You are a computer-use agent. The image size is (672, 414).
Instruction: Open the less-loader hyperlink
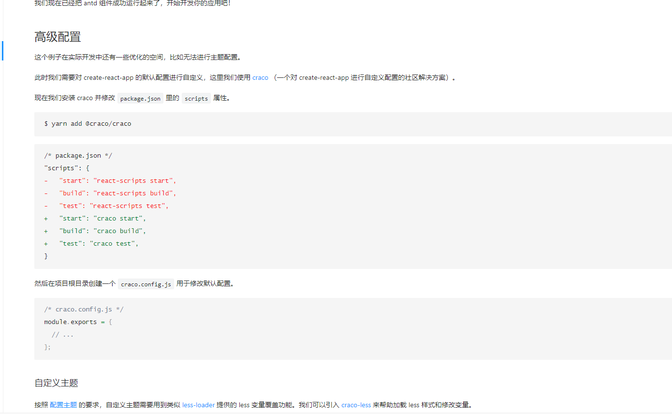point(198,405)
